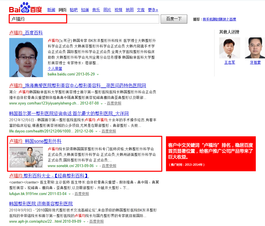Open 百度快照 for the sonebk.cn result
The image size is (265, 226).
[x=109, y=166]
